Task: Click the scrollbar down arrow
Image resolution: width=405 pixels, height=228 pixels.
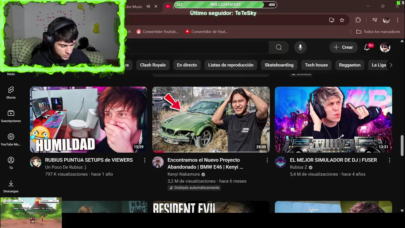Action: [x=402, y=210]
